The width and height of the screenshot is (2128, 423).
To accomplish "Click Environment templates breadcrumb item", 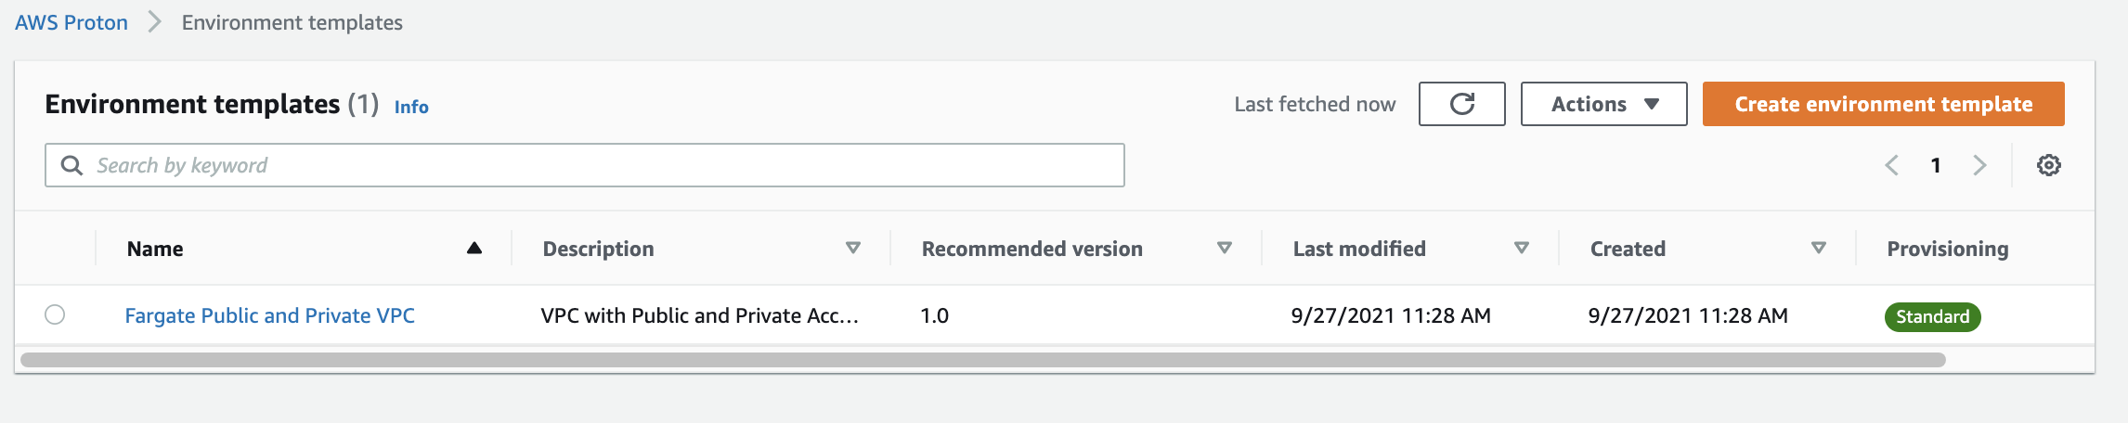I will pyautogui.click(x=292, y=22).
